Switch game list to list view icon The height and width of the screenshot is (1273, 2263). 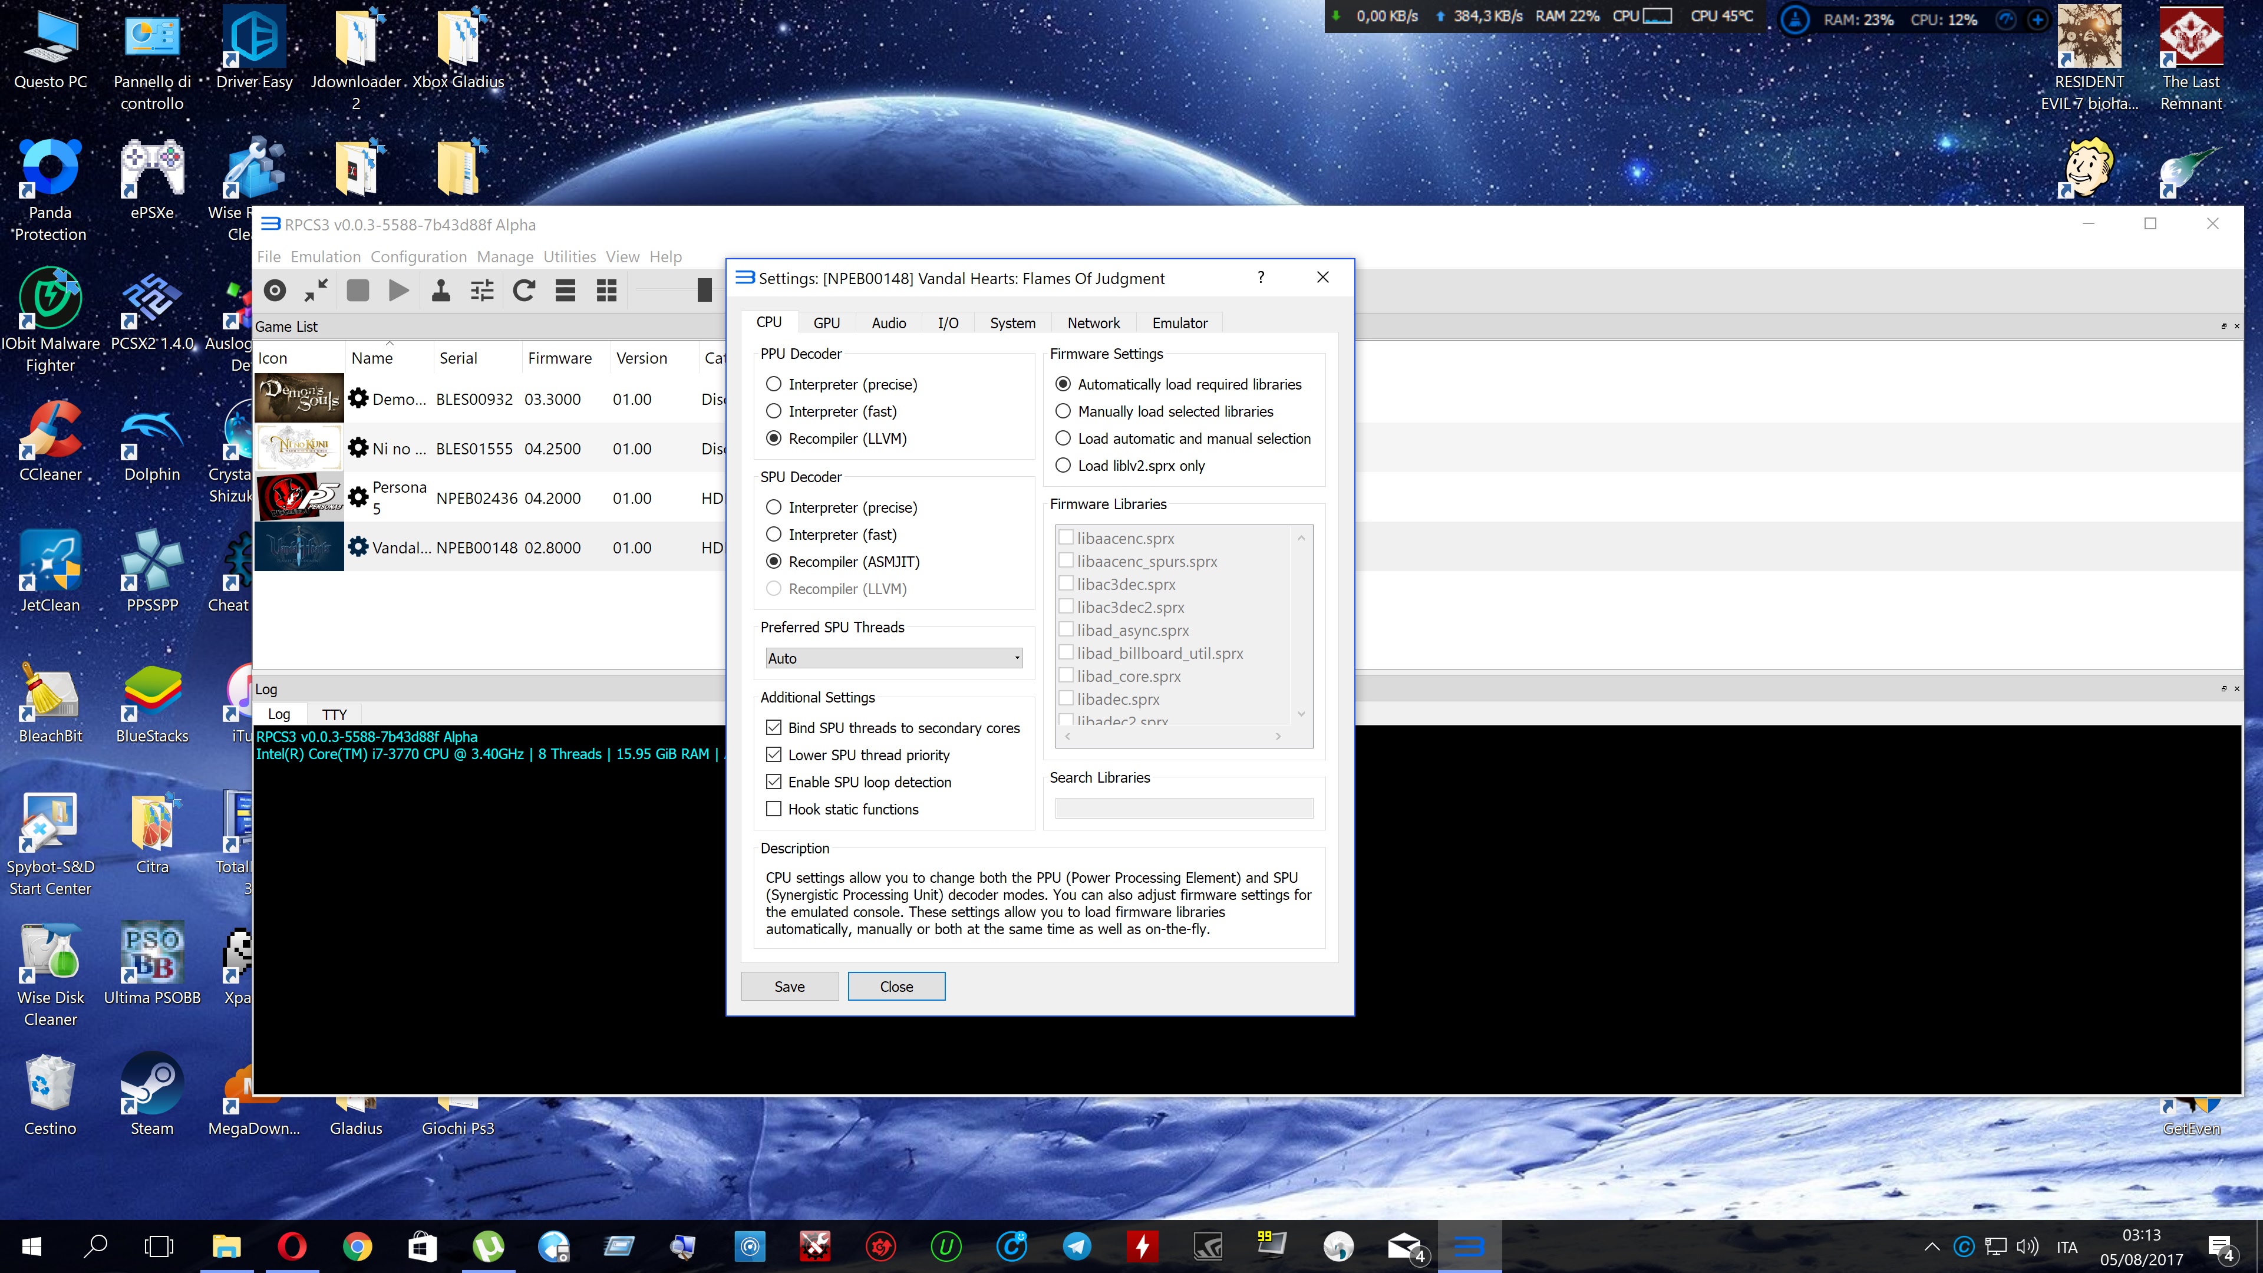coord(565,290)
